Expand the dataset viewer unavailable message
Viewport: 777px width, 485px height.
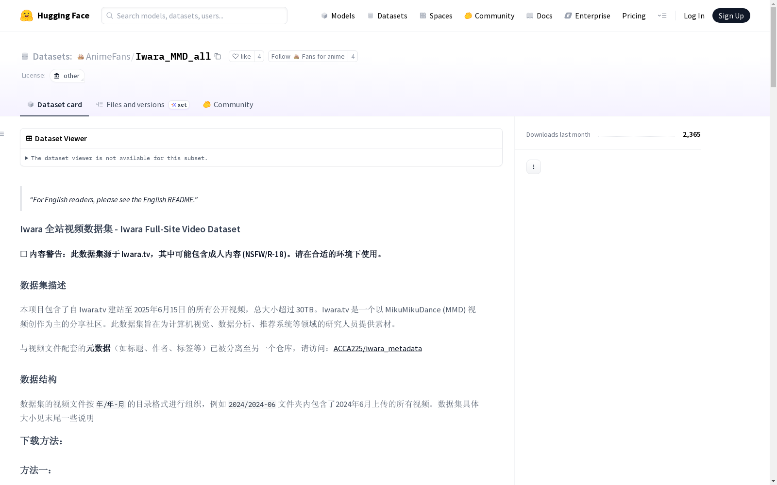coord(117,158)
